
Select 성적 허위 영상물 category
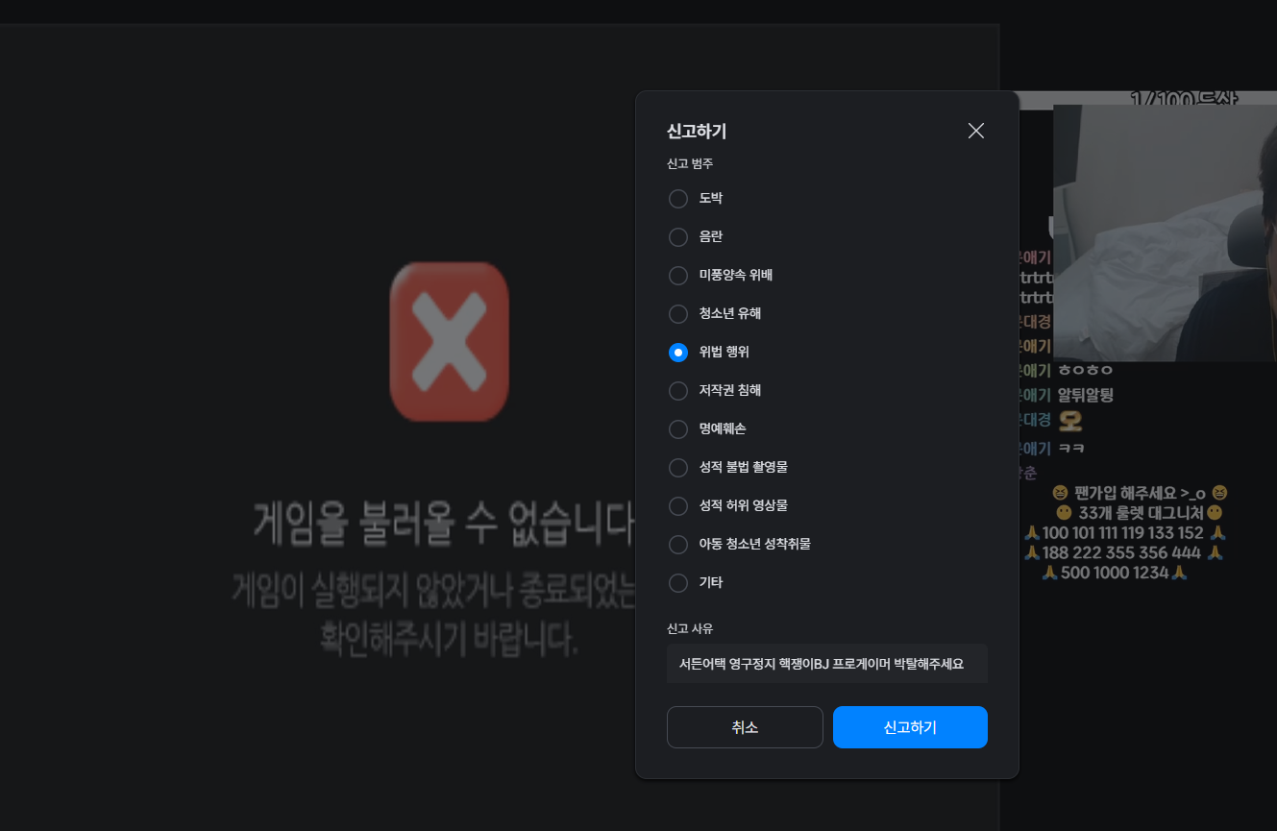[678, 506]
